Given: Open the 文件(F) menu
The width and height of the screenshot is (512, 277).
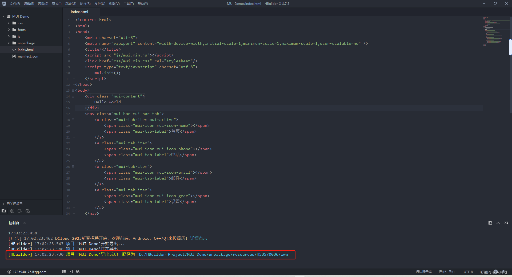Looking at the screenshot, I should pyautogui.click(x=15, y=4).
